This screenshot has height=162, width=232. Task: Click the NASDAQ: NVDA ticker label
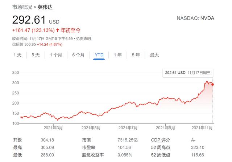(x=195, y=18)
